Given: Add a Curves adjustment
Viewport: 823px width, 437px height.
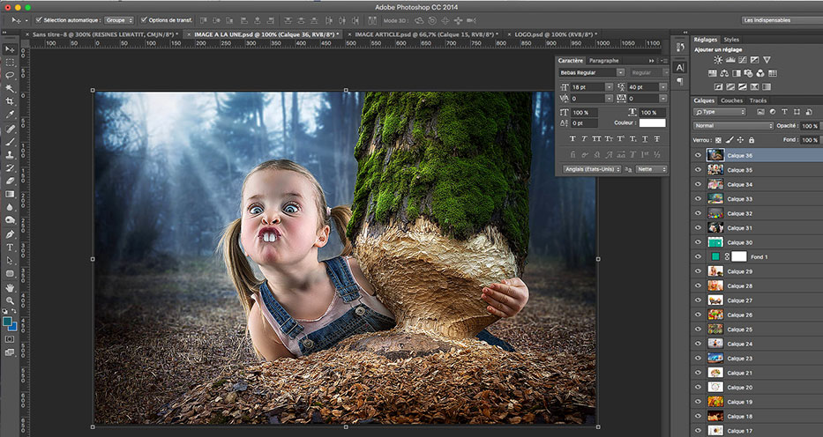Looking at the screenshot, I should click(742, 60).
